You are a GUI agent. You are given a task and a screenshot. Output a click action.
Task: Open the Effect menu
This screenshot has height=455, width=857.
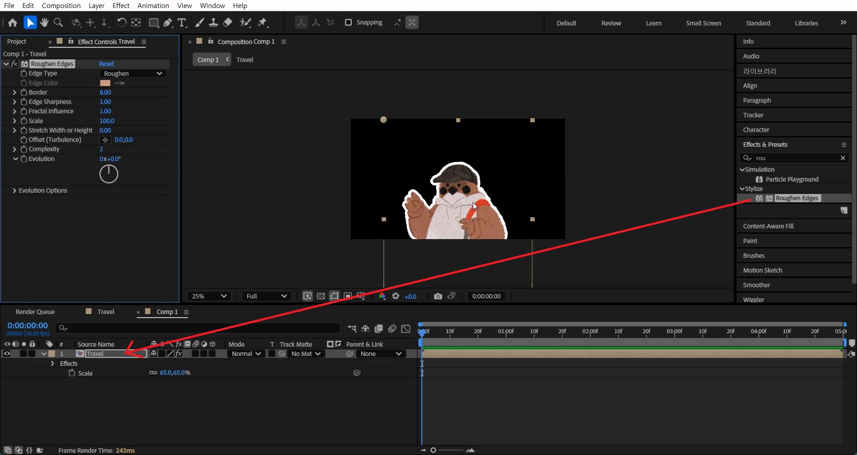pyautogui.click(x=121, y=5)
